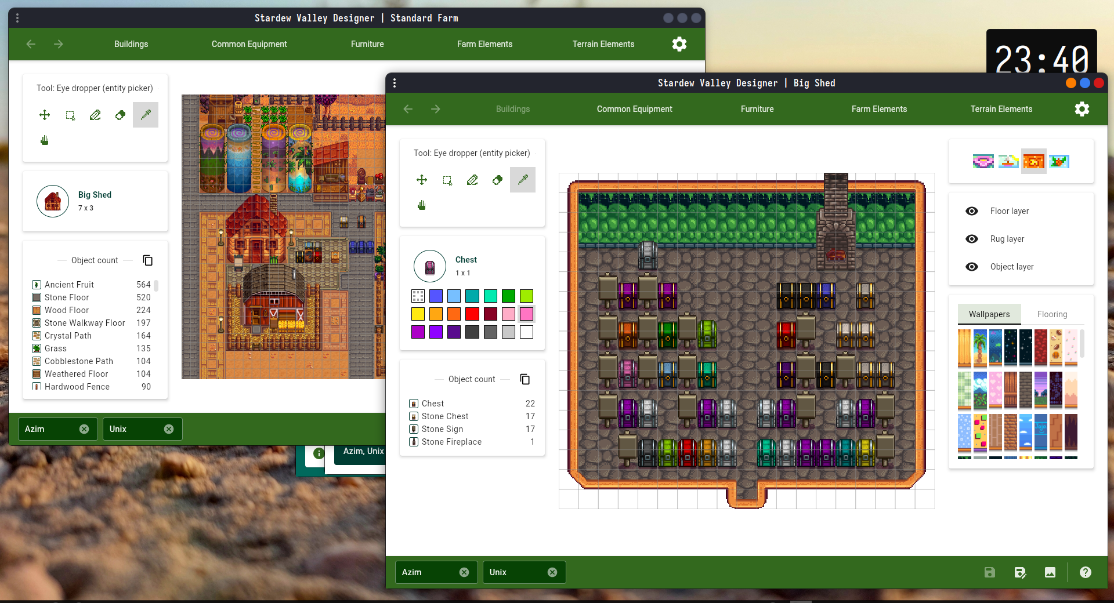Screen dimensions: 1114x603
Task: Switch to the Wallpapers tab
Action: pos(989,314)
